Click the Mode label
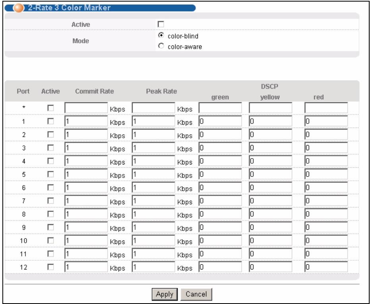The width and height of the screenshot is (370, 304). 81,41
